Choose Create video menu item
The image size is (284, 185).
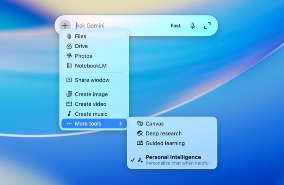click(x=90, y=104)
